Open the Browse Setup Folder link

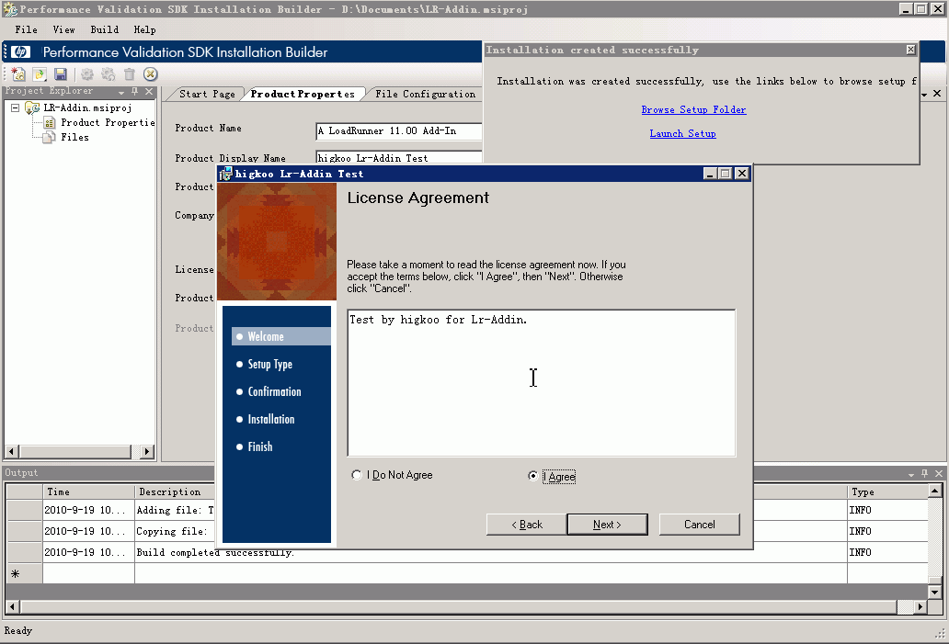693,110
